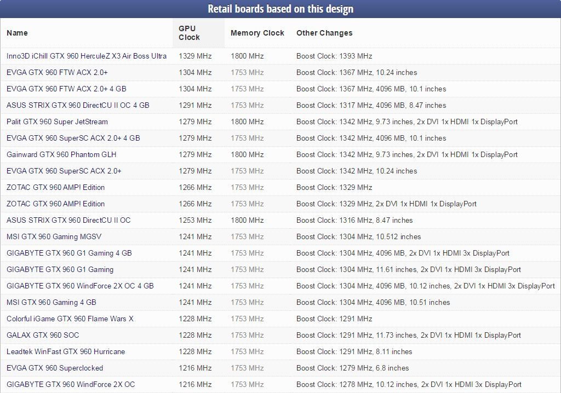Click 'Retail boards based on this design' heading
This screenshot has width=561, height=393.
coord(280,9)
